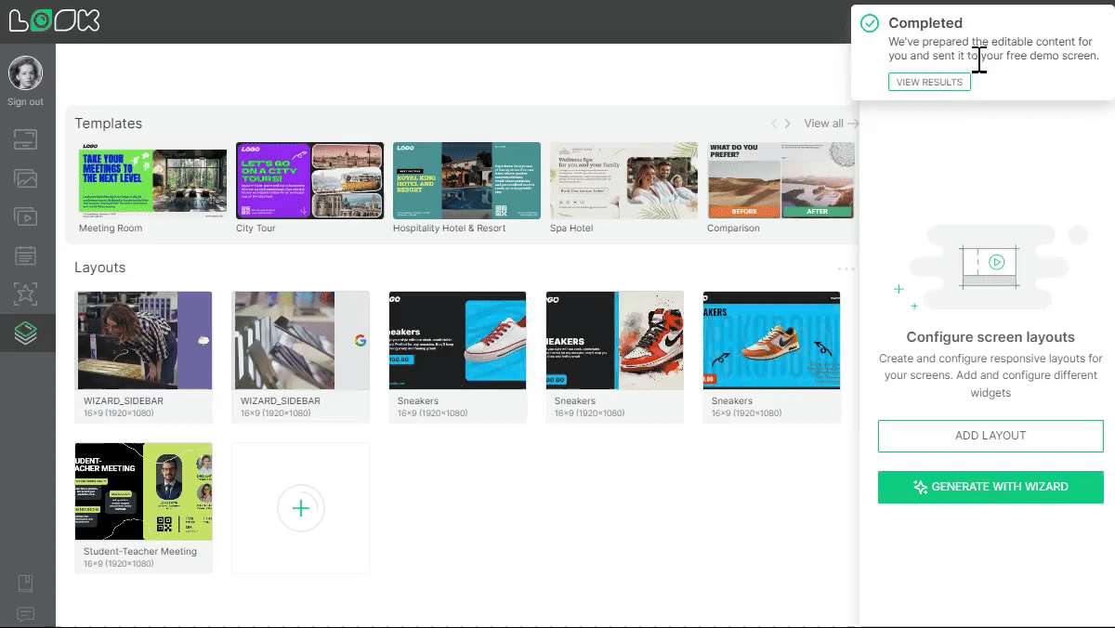Open the three-dots menu beside Layouts
1115x628 pixels.
point(846,268)
